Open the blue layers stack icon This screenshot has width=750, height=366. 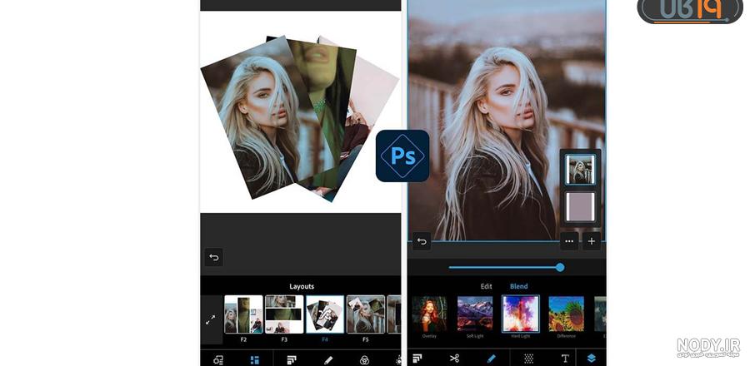tap(592, 359)
